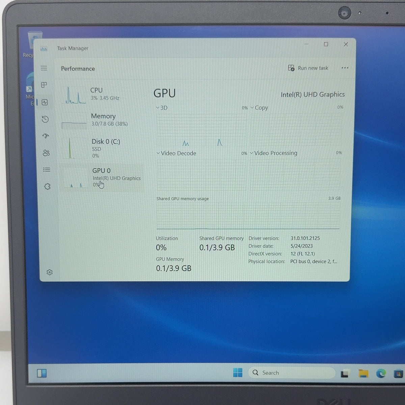Open Task View on the taskbar
Image resolution: width=405 pixels, height=405 pixels.
click(345, 374)
